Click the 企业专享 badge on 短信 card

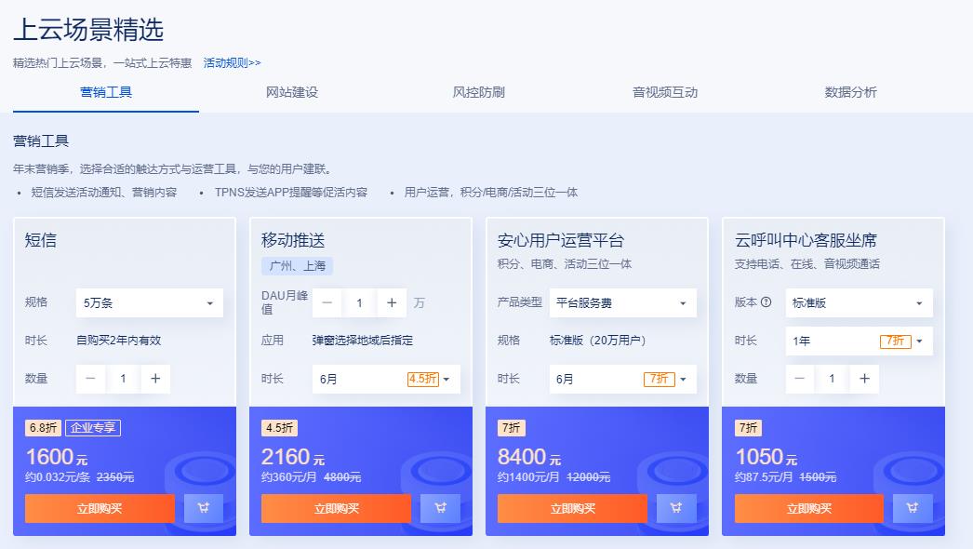tap(93, 428)
